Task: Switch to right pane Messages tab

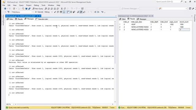Action: (x=141, y=19)
